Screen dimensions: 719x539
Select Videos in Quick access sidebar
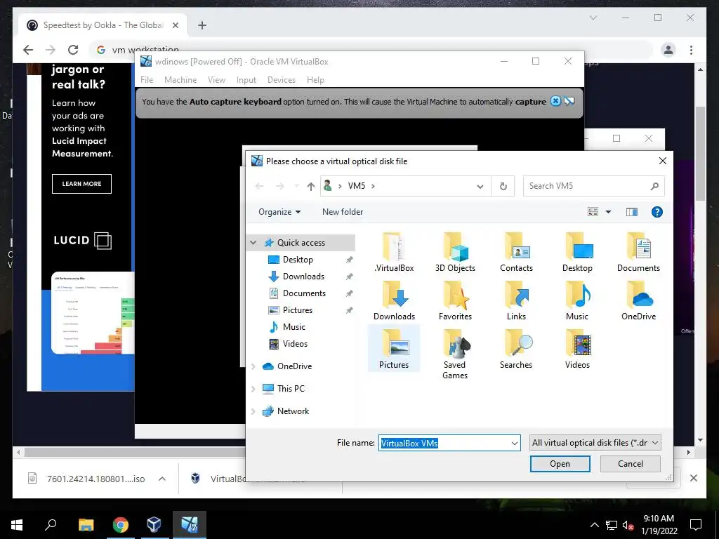click(x=296, y=344)
